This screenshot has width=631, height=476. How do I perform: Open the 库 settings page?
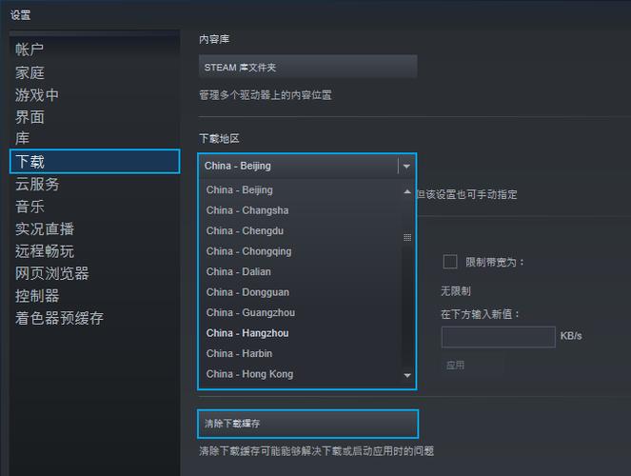[23, 138]
